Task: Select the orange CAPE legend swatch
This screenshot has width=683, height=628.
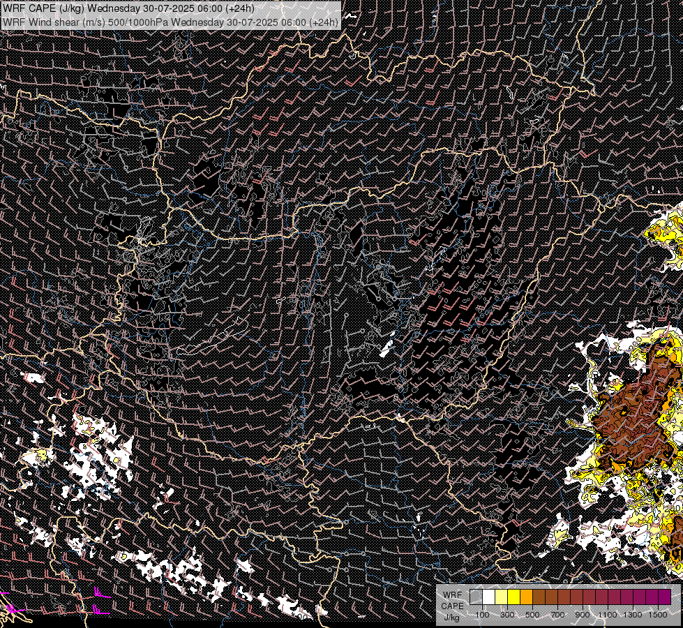Action: pos(526,597)
